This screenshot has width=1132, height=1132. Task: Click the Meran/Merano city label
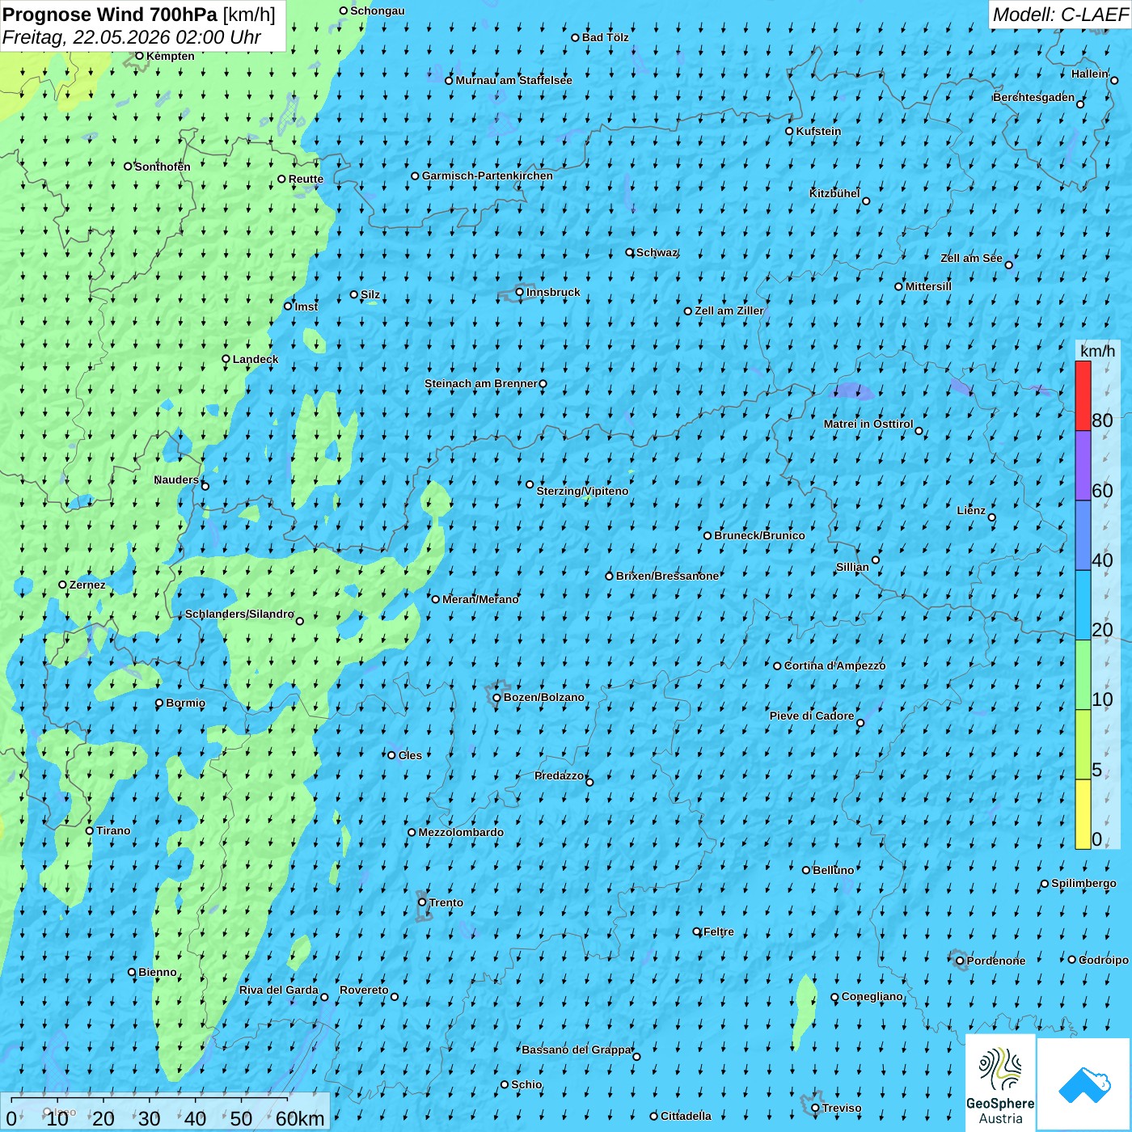(x=480, y=599)
